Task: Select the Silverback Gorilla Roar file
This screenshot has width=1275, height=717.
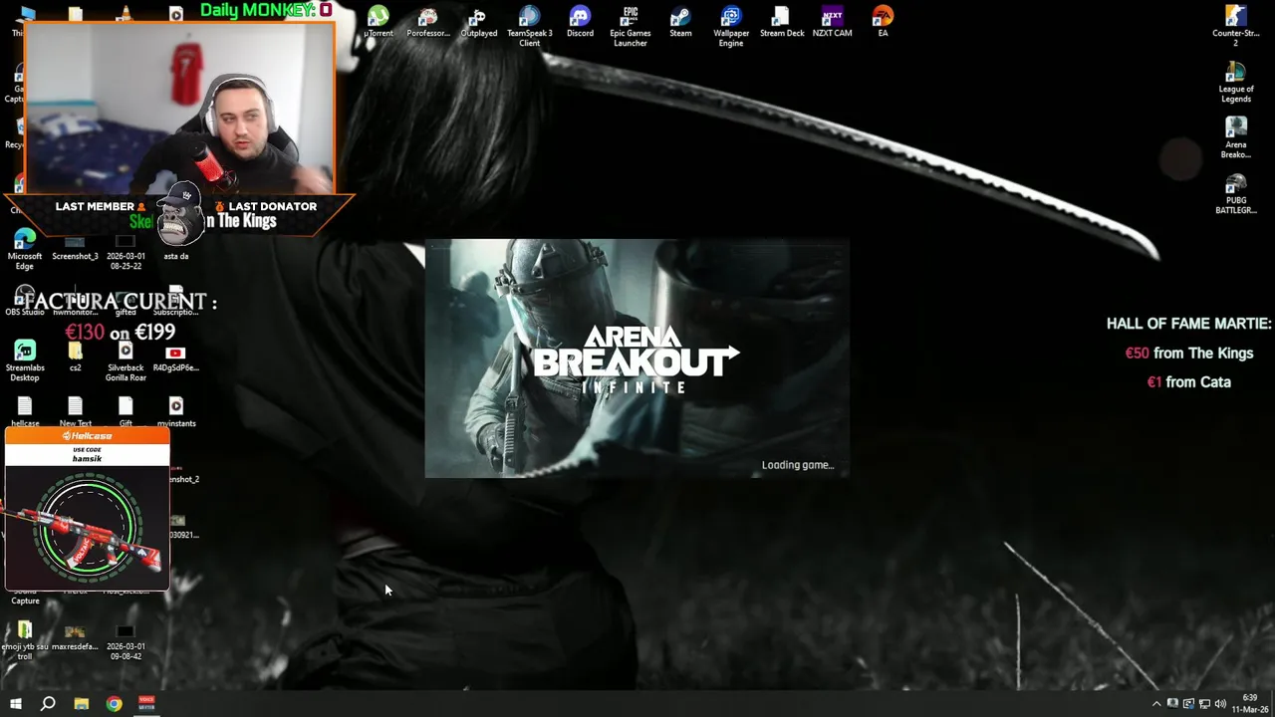Action: (126, 360)
